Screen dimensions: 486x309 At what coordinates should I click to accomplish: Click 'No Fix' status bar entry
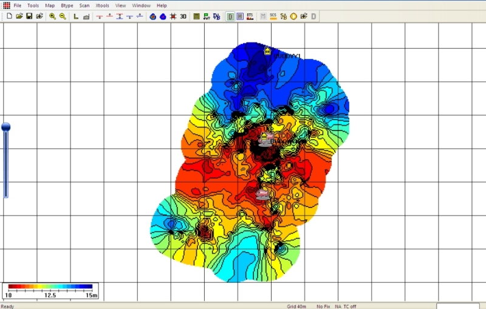pos(323,307)
